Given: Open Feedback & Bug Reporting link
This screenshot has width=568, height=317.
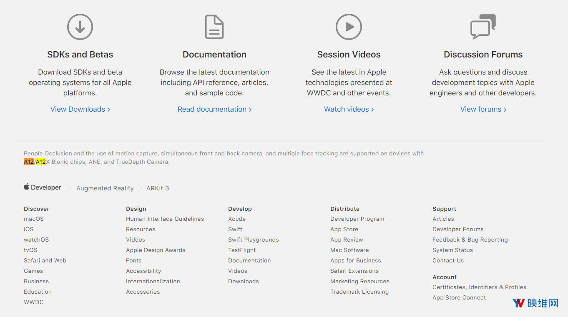Looking at the screenshot, I should [470, 240].
